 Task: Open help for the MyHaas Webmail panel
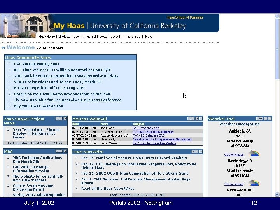point(197,119)
